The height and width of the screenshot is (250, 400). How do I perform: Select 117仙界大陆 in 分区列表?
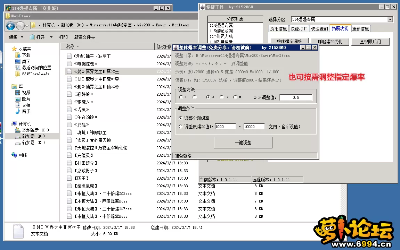pyautogui.click(x=221, y=36)
